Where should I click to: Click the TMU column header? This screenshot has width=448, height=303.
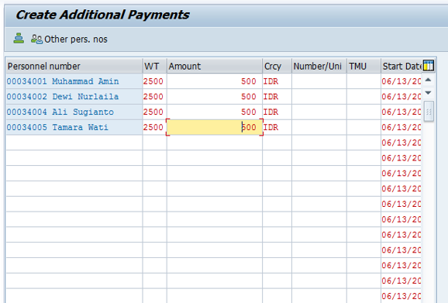(x=364, y=66)
